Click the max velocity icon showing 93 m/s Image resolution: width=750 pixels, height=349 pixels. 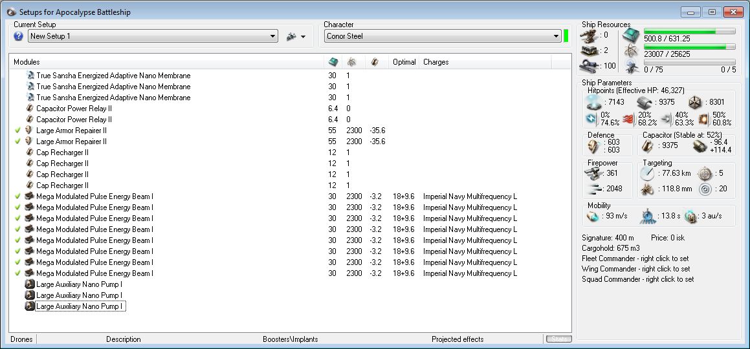click(x=593, y=216)
